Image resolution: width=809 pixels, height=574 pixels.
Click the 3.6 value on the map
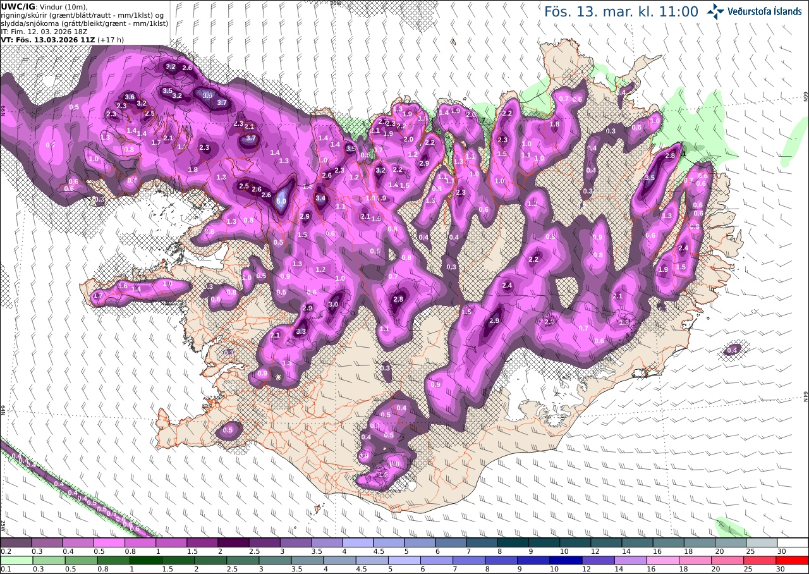coord(130,97)
